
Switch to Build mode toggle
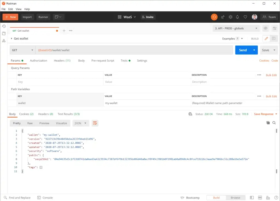coord(216,198)
